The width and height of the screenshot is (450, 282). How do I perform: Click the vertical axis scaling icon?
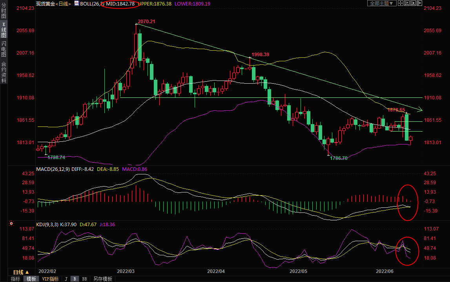pyautogui.click(x=406, y=3)
